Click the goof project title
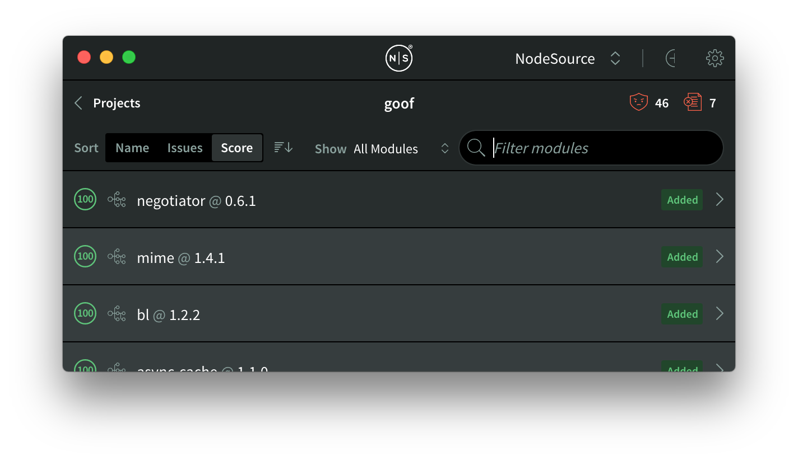The image size is (798, 461). [399, 104]
